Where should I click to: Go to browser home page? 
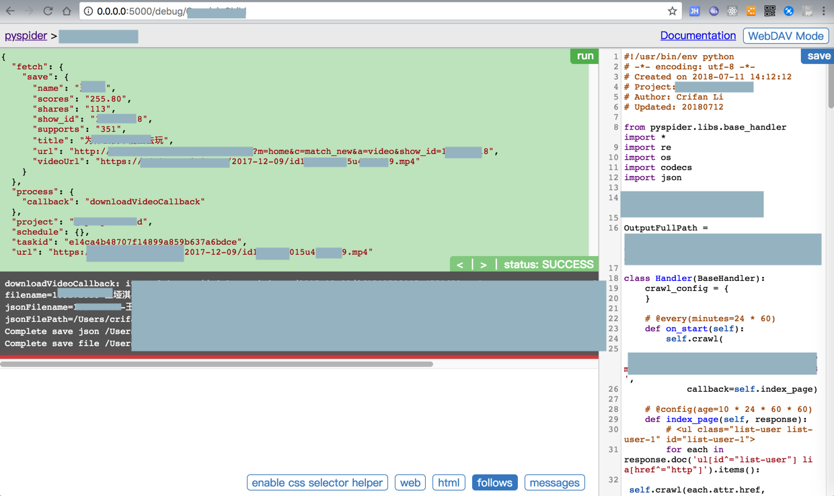[67, 11]
